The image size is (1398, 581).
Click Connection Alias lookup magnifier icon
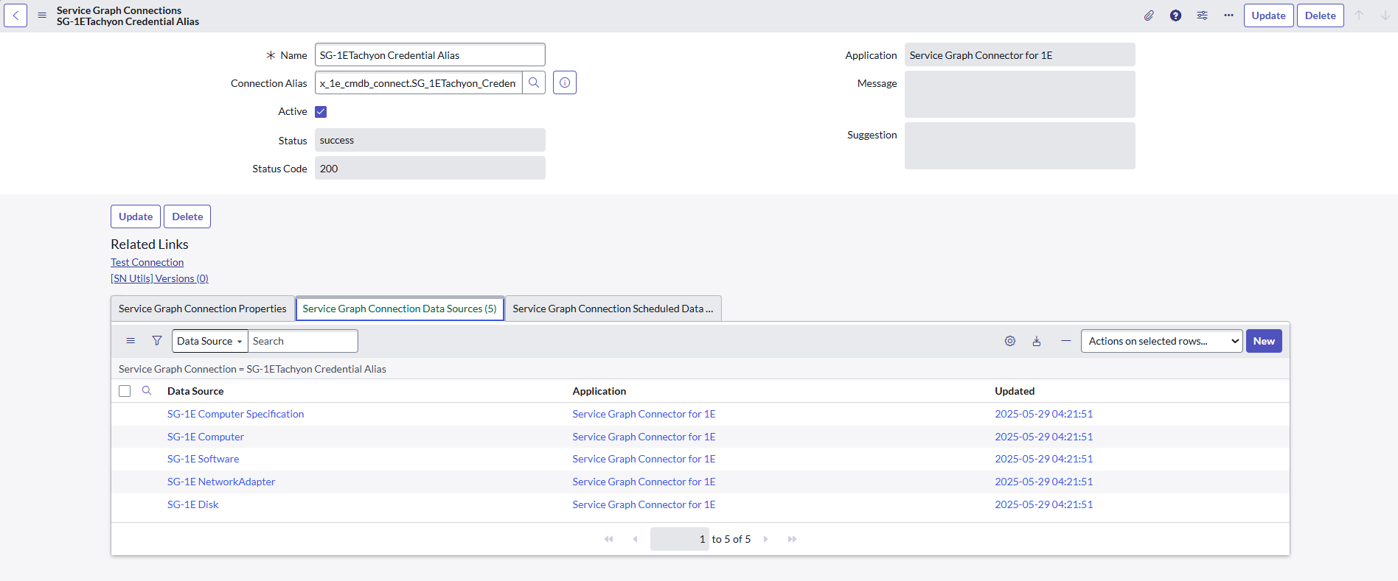point(534,83)
